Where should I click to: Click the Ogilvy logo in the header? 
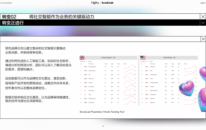click(x=95, y=3)
